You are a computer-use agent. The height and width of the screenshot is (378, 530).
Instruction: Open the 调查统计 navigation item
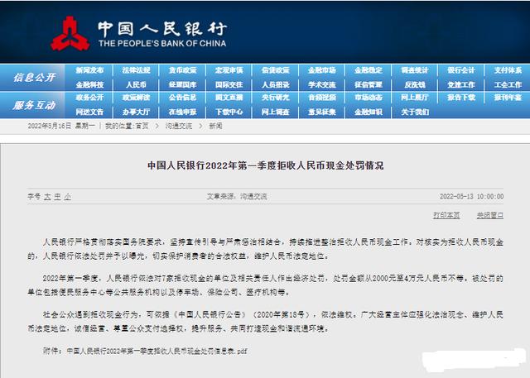(415, 70)
